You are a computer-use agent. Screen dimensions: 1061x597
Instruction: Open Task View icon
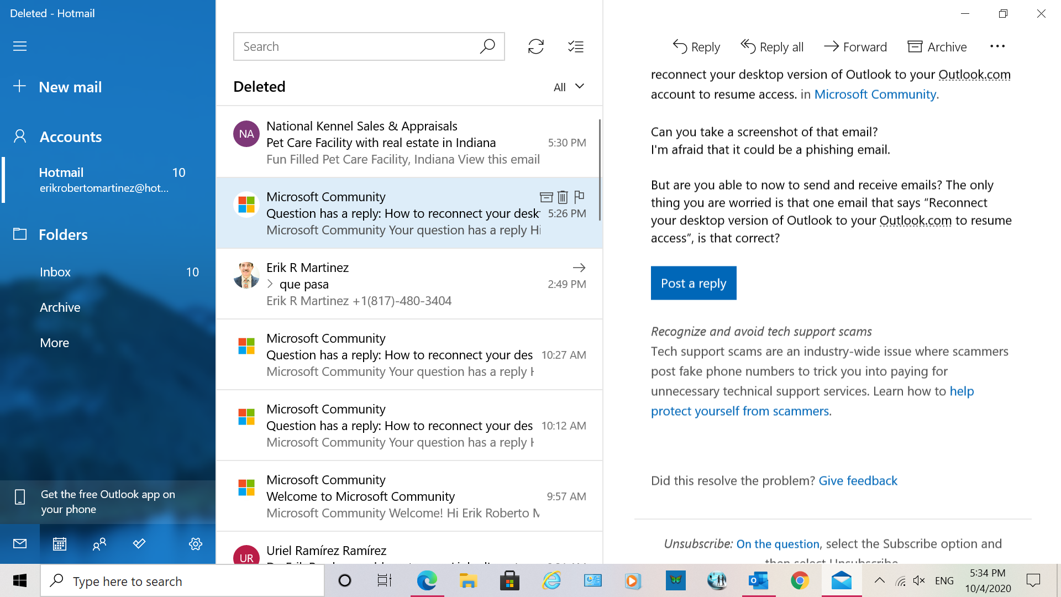point(385,580)
